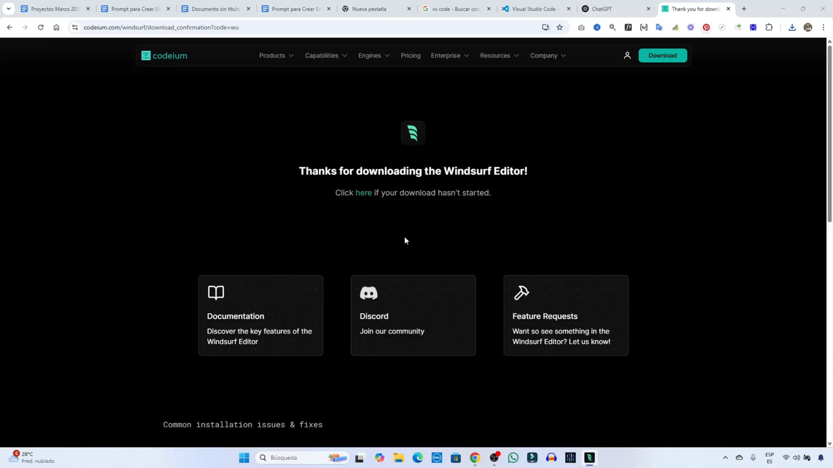Click the browser address bar
The height and width of the screenshot is (468, 833).
click(x=208, y=27)
